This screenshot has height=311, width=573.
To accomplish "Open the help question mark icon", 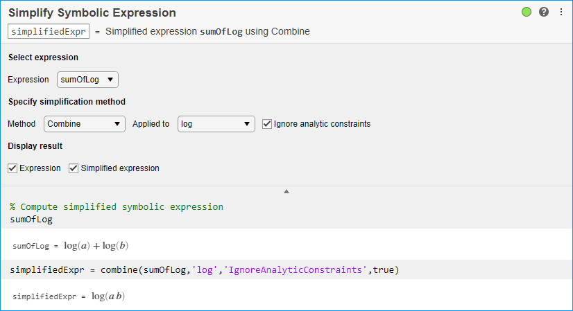I will 544,12.
